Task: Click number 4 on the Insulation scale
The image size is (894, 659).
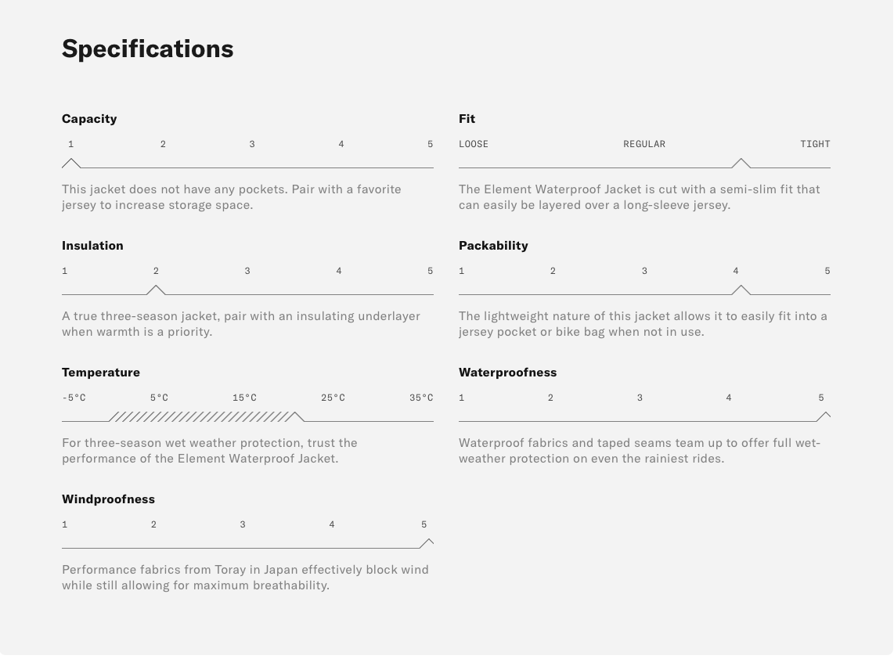Action: pyautogui.click(x=339, y=271)
